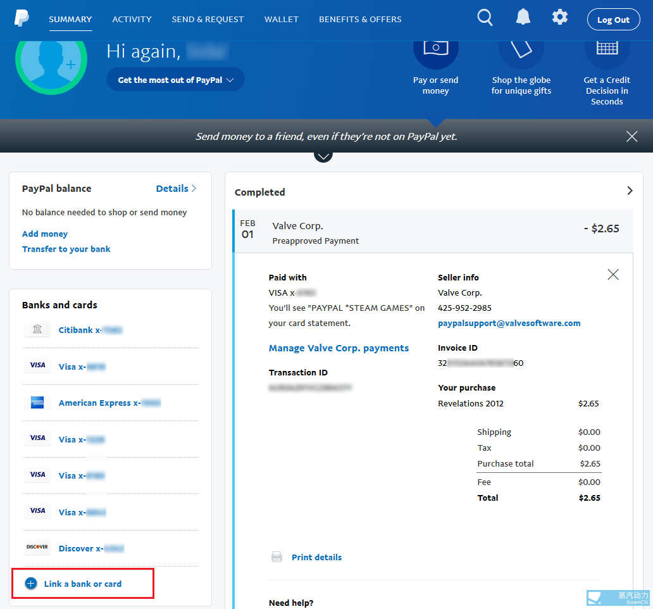Open the notifications bell icon
653x609 pixels.
523,18
